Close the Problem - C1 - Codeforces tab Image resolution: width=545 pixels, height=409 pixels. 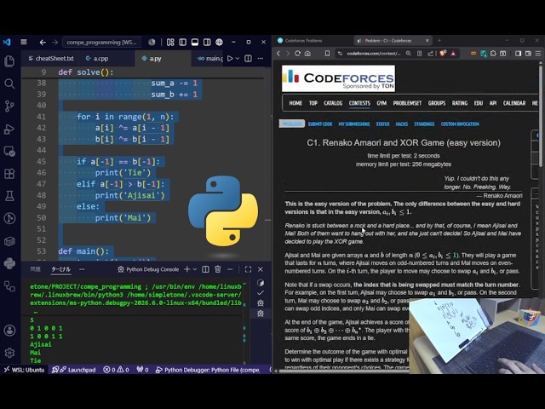(427, 41)
